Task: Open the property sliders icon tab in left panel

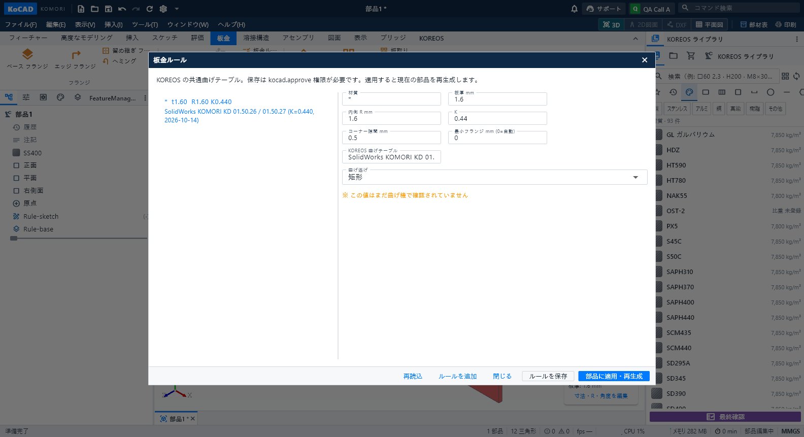Action: pos(26,97)
